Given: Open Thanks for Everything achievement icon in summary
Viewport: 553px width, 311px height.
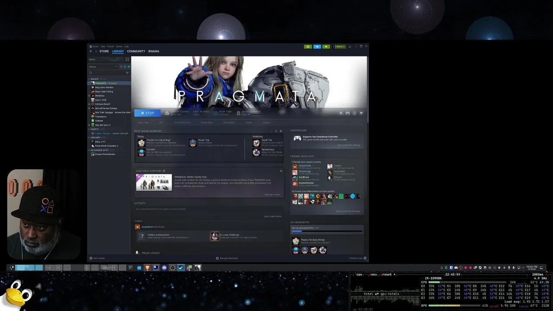Looking at the screenshot, I should 141,143.
